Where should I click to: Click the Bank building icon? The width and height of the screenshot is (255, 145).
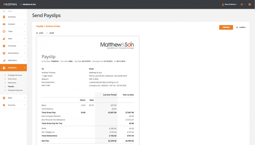click(4, 98)
